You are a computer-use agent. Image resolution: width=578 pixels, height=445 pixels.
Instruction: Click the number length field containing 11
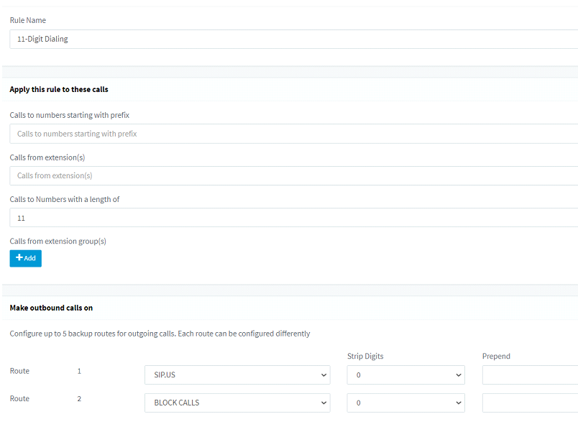(x=294, y=218)
